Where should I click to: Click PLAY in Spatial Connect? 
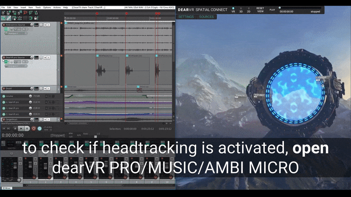click(x=272, y=10)
